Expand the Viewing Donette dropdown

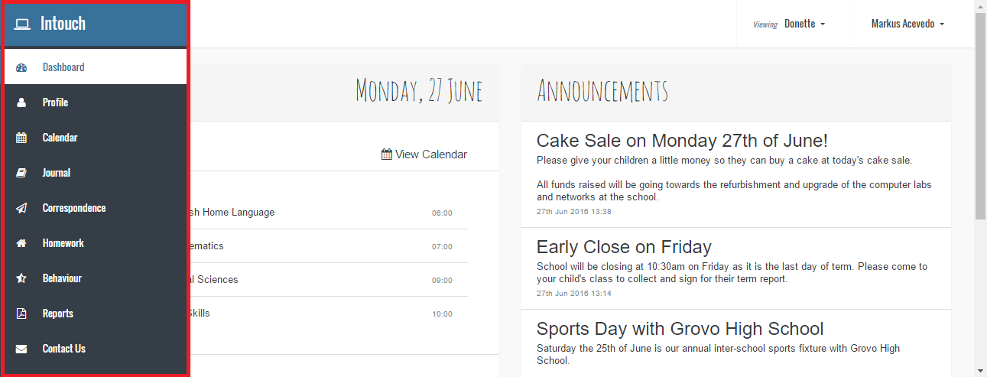pyautogui.click(x=804, y=24)
